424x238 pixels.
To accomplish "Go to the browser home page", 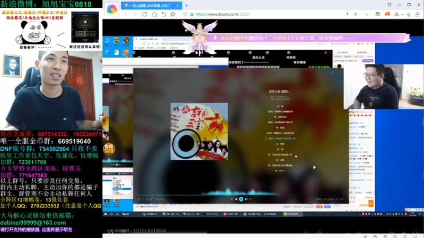I will (x=154, y=14).
